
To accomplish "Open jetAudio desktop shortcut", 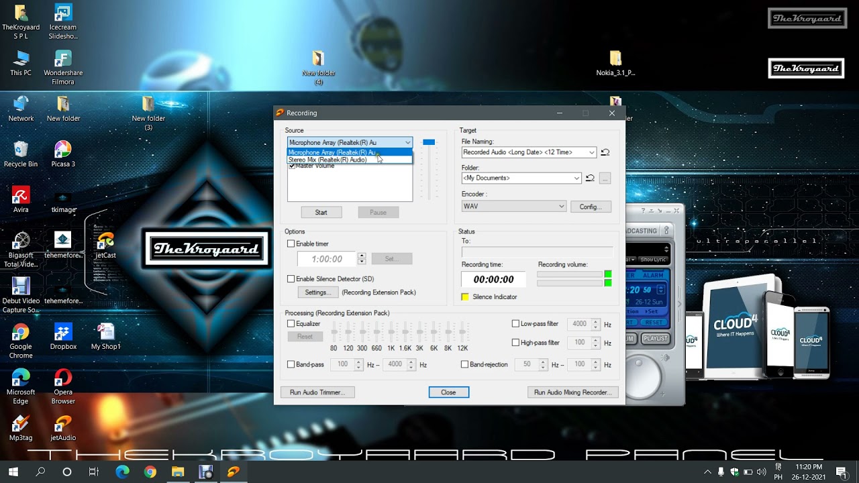I will [x=63, y=428].
